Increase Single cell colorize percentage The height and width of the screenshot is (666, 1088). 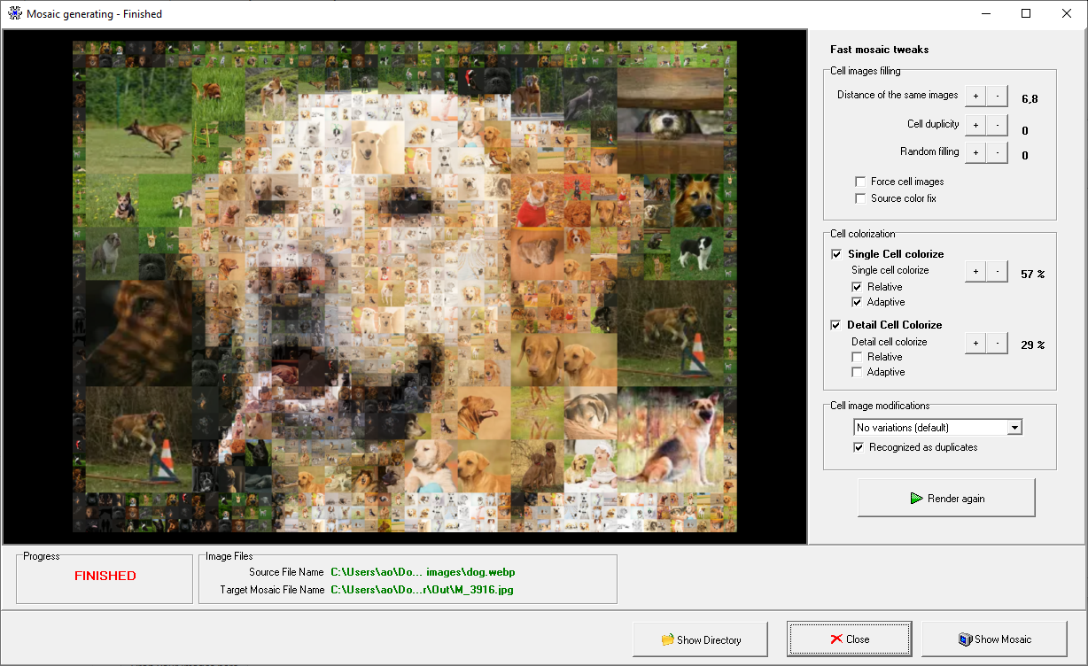[975, 273]
